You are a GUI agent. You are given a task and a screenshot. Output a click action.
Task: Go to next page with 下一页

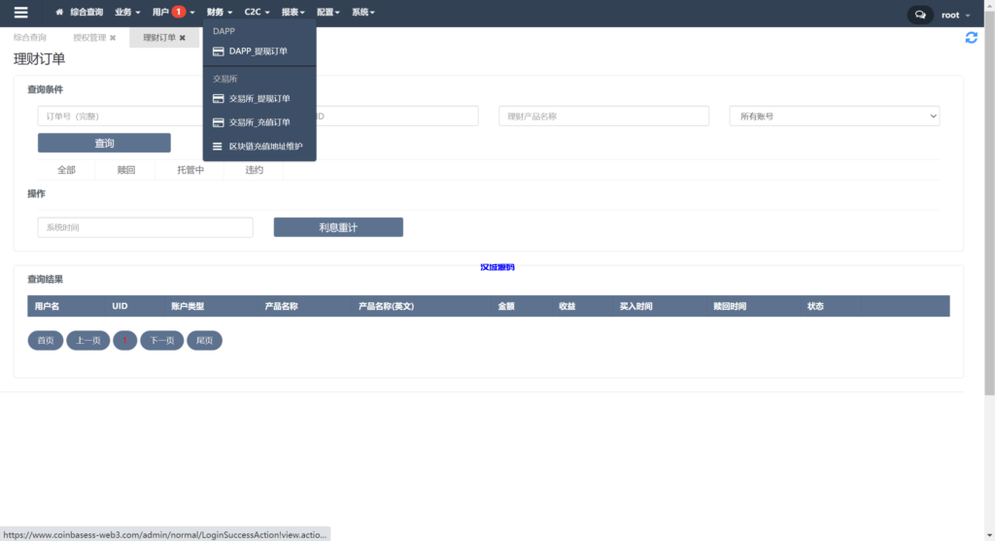coord(161,341)
